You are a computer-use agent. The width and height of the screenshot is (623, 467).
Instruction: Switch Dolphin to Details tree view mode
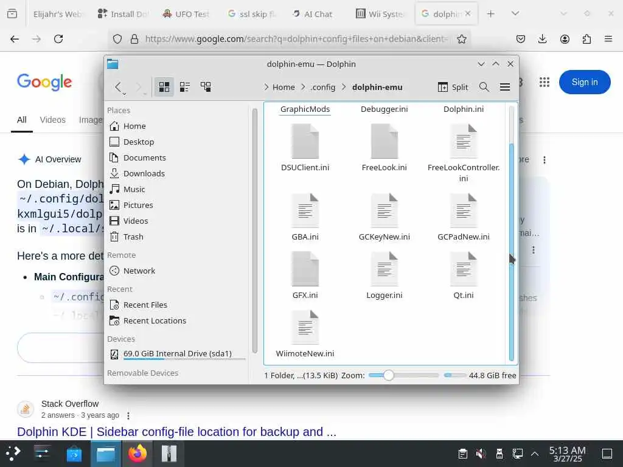206,87
